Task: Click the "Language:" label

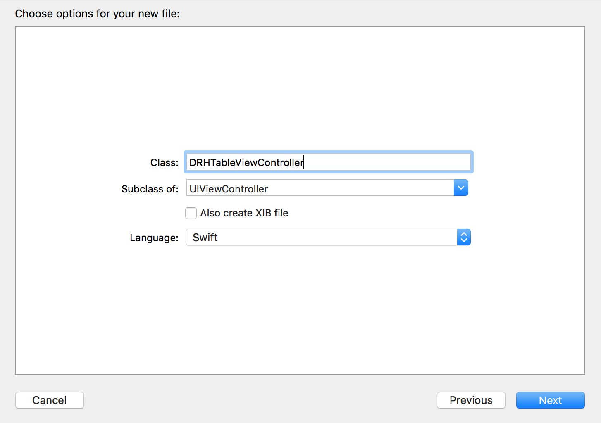Action: 154,238
